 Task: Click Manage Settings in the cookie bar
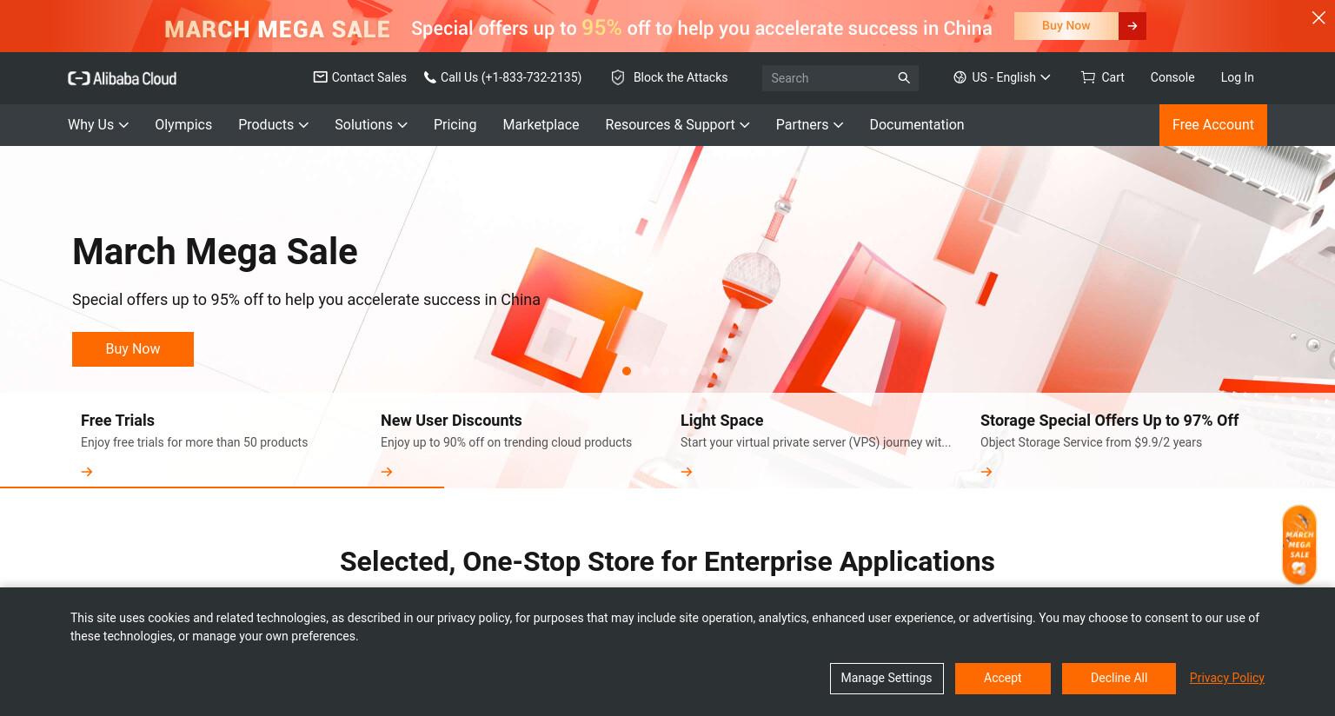886,679
